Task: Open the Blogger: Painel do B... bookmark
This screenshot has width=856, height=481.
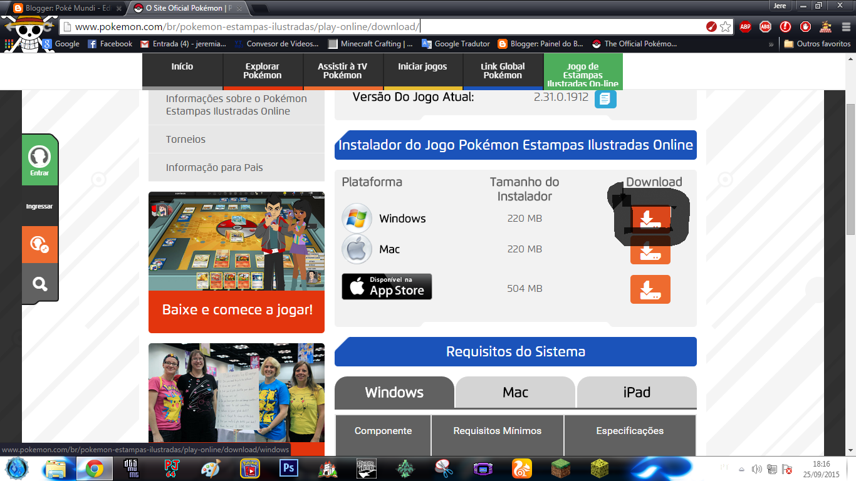Action: (x=541, y=44)
